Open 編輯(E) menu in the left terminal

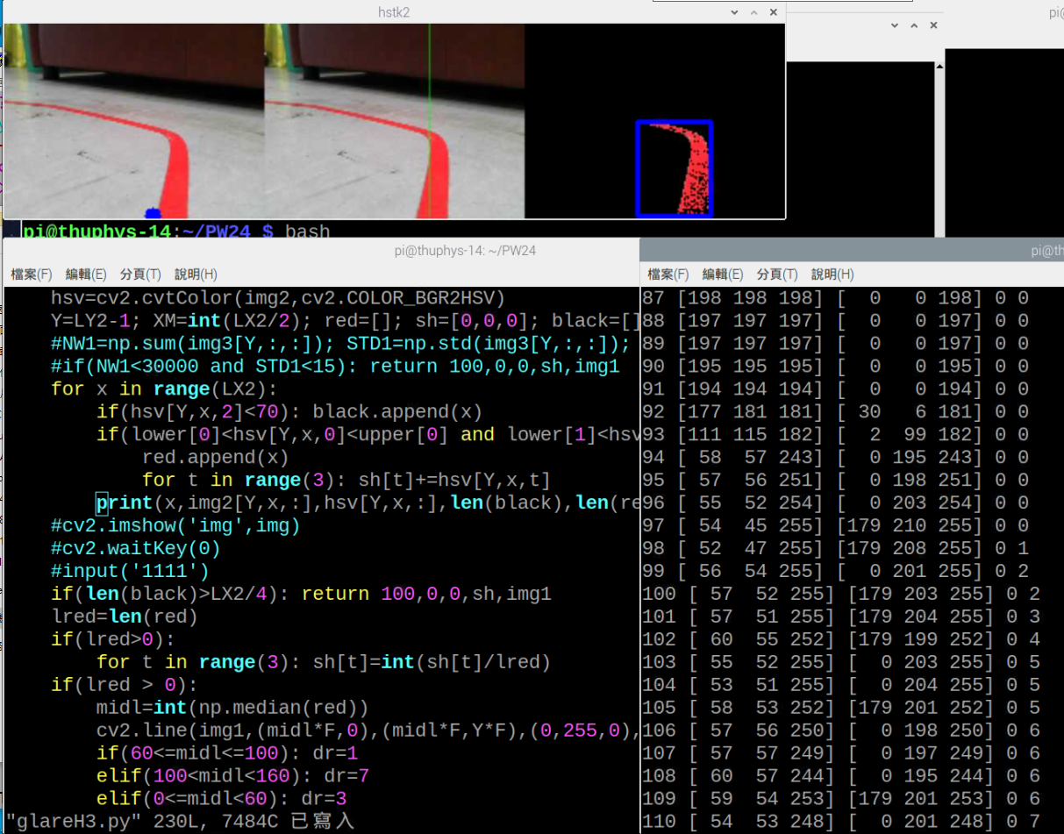(x=86, y=274)
